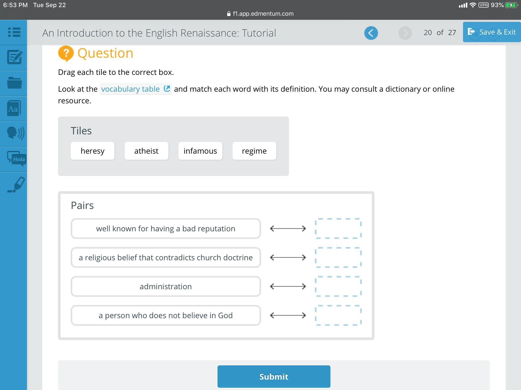Open the vocabulary table link
The height and width of the screenshot is (390, 521).
point(135,89)
